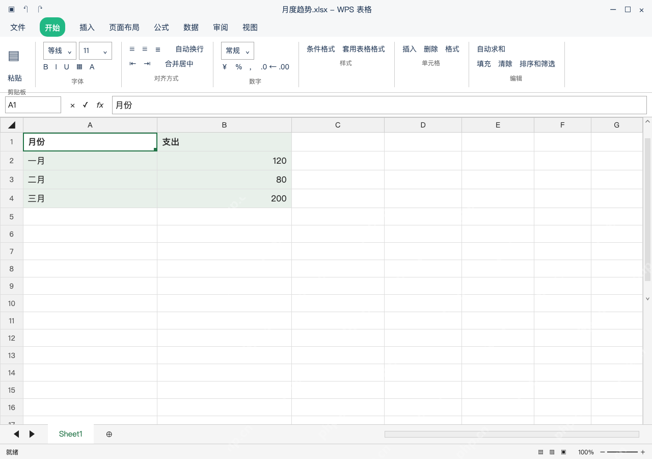This screenshot has height=459, width=652.
Task: Select cell B4 containing 200
Action: click(x=224, y=198)
